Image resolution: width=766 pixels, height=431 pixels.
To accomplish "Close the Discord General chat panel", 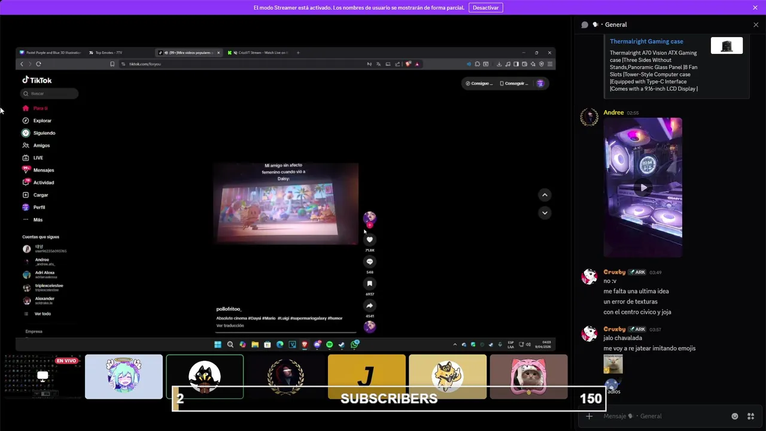I will tap(756, 25).
